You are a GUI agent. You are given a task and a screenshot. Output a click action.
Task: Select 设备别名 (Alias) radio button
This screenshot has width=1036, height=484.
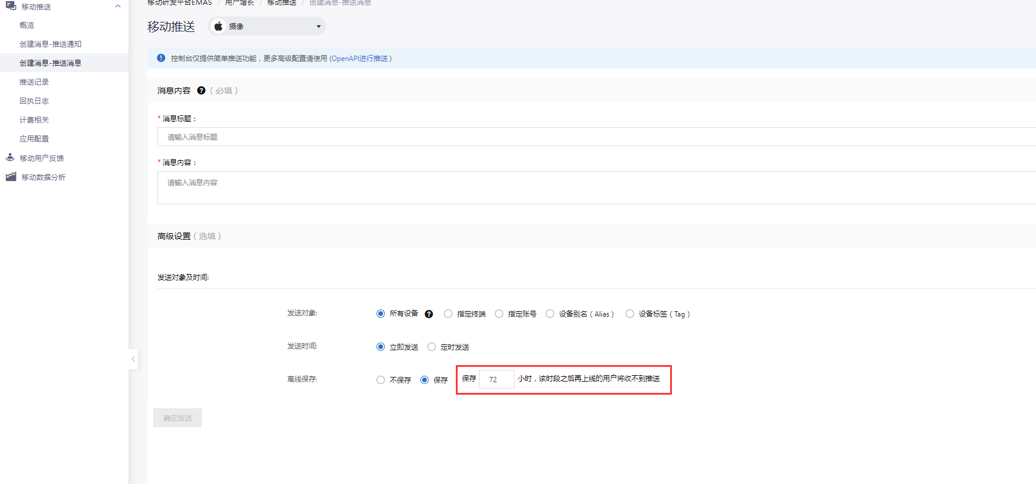[550, 314]
